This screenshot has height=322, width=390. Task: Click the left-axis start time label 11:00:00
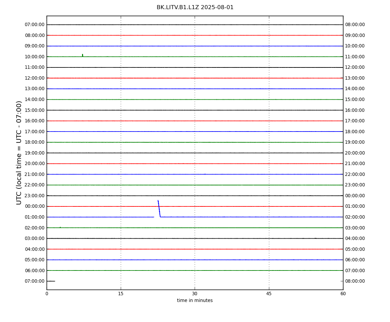(35, 67)
